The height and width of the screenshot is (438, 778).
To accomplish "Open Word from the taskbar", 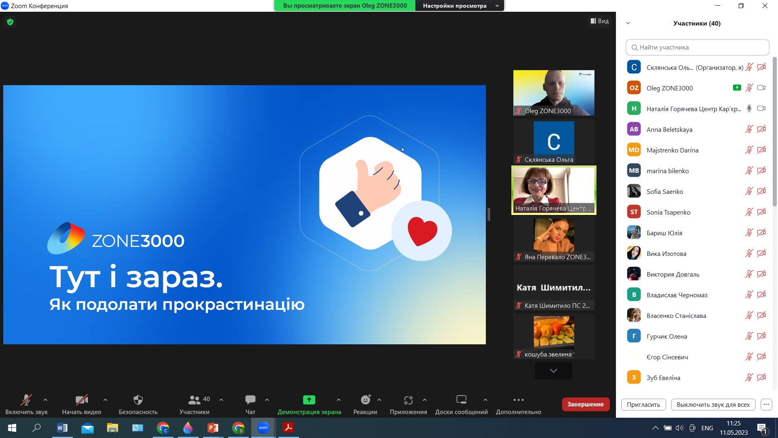I will click(x=62, y=428).
